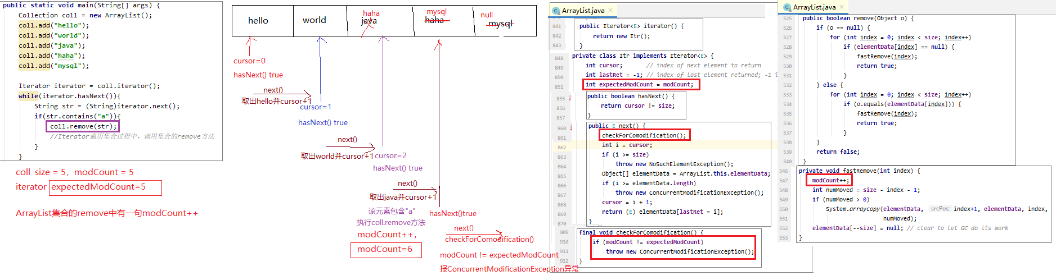Click 'final void checkForComodification()' declaration

click(641, 232)
